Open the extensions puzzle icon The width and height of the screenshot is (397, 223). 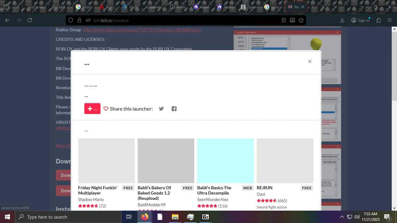pos(378,20)
